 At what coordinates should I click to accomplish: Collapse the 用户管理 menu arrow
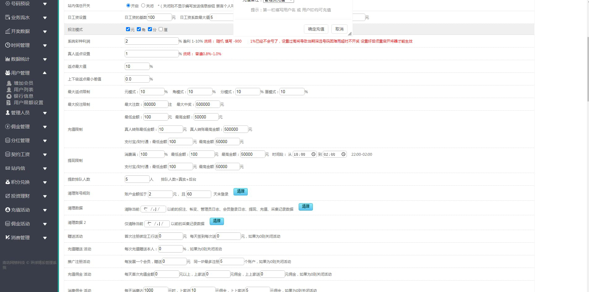tap(45, 73)
